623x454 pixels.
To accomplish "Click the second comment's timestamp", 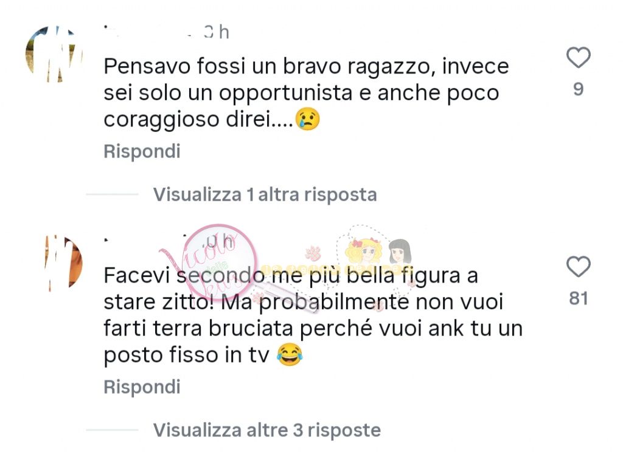I will [219, 241].
